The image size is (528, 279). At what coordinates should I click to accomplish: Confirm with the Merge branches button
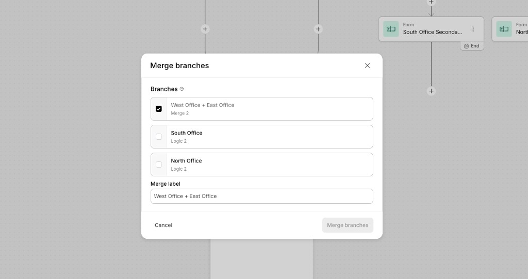tap(348, 225)
